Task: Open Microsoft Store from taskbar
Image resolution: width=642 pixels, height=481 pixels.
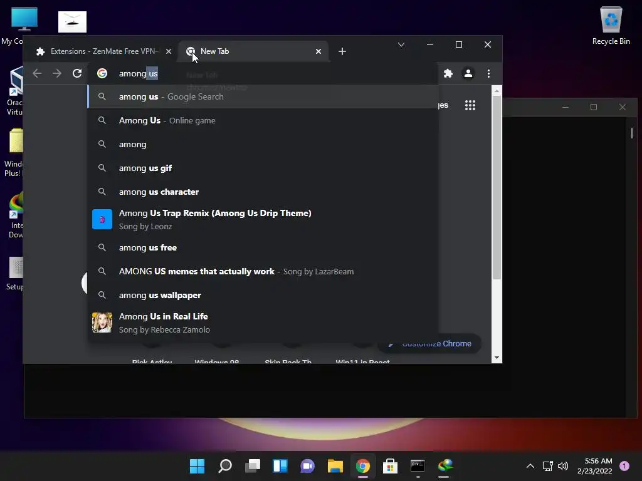Action: pos(390,466)
